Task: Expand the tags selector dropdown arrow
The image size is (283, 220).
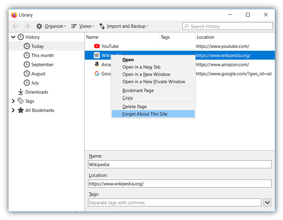Action: click(267, 202)
